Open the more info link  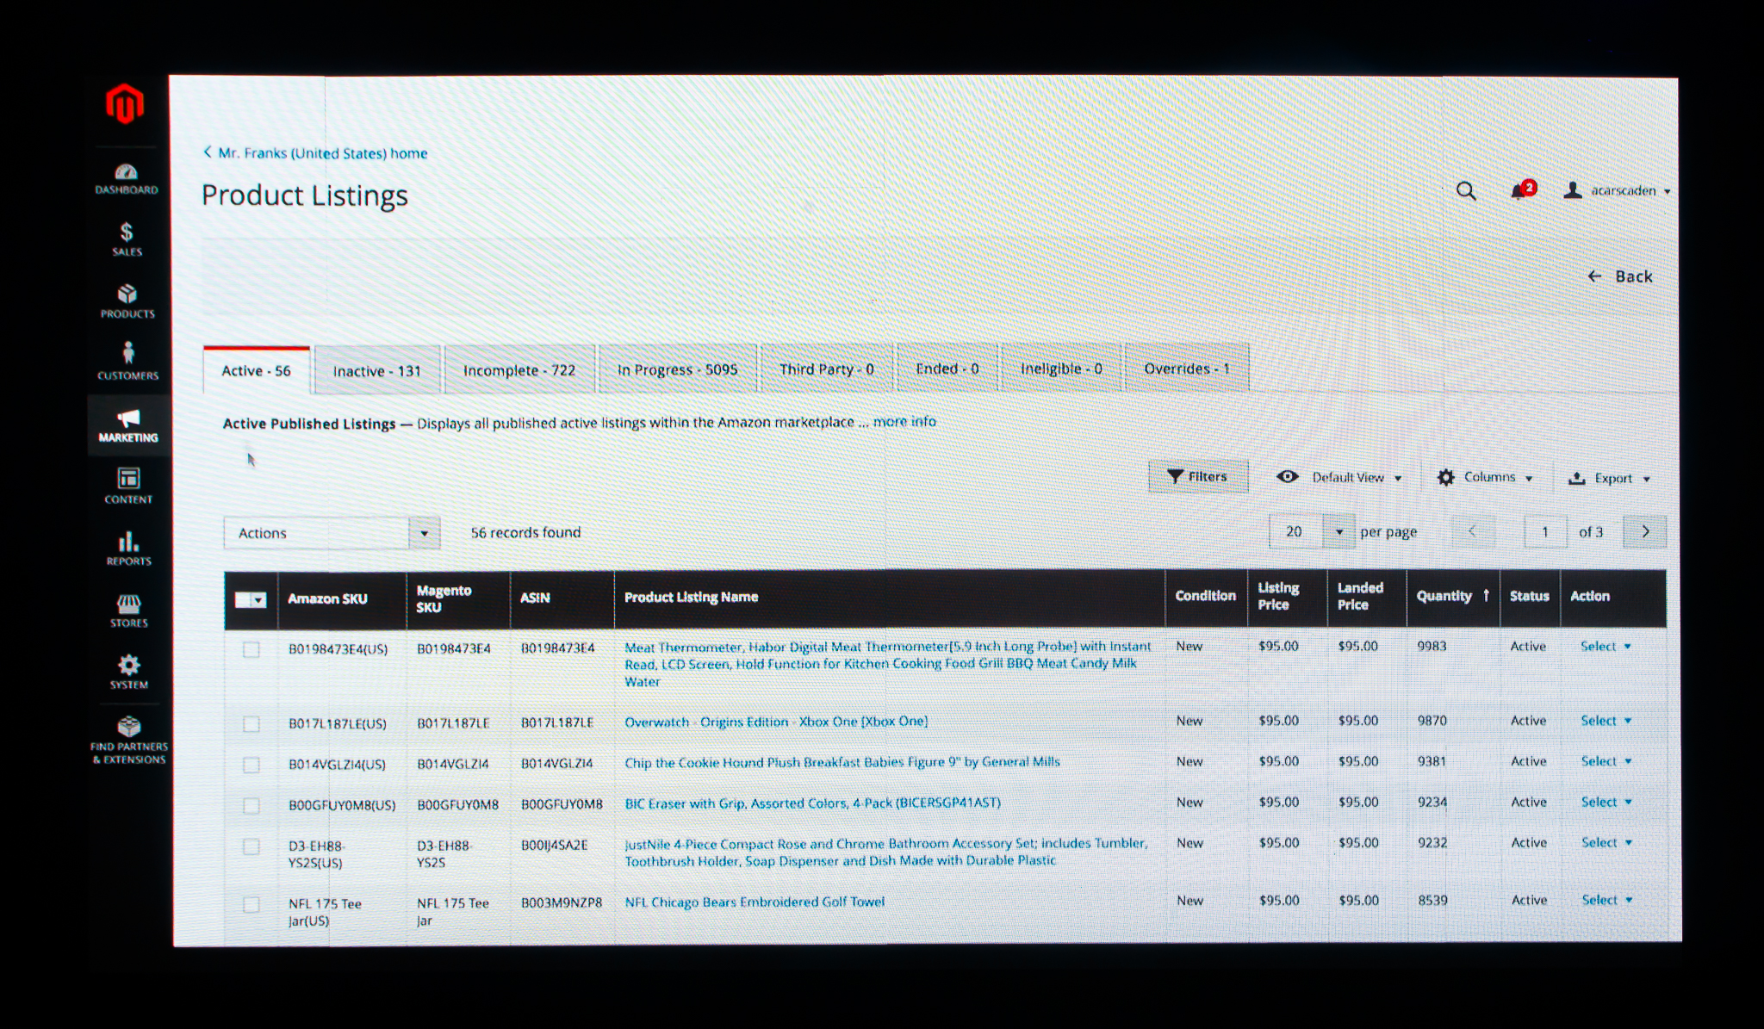click(904, 421)
